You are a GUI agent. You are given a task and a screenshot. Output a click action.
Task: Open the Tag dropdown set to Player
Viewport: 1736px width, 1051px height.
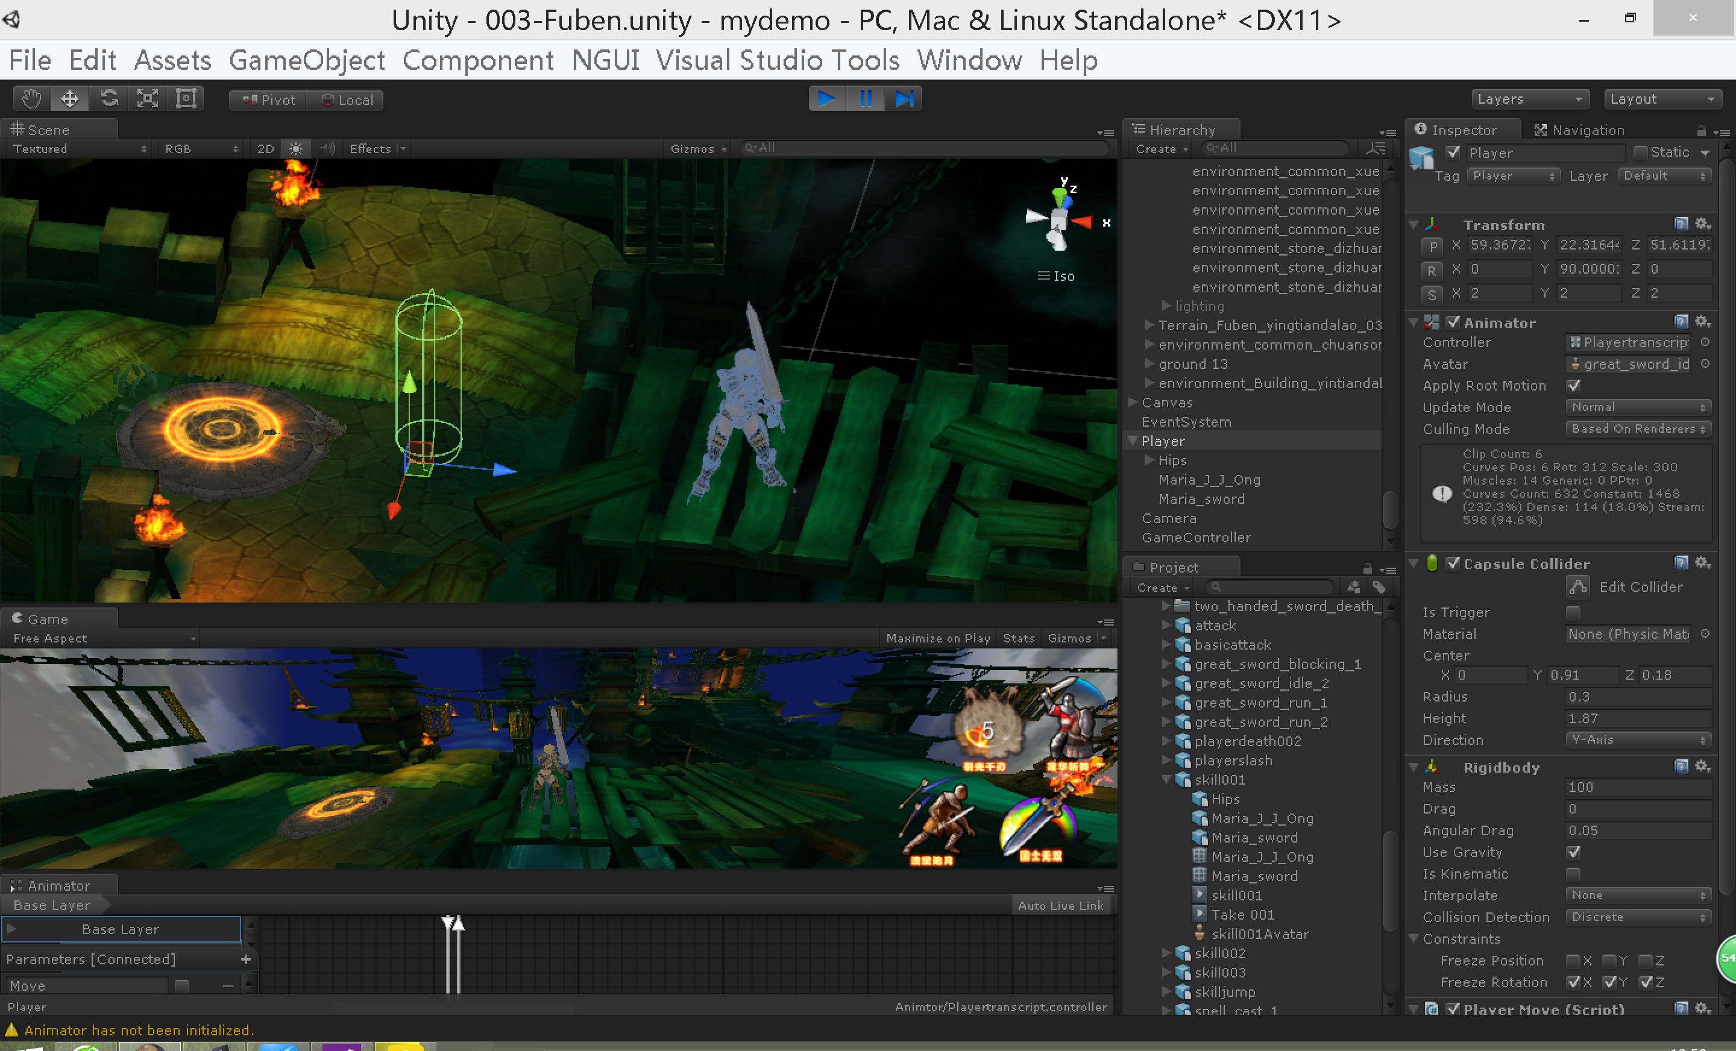click(x=1514, y=175)
